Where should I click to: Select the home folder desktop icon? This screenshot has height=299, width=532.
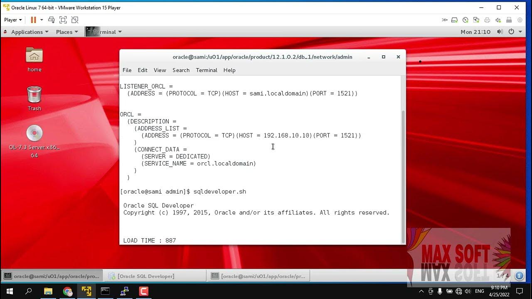[34, 59]
